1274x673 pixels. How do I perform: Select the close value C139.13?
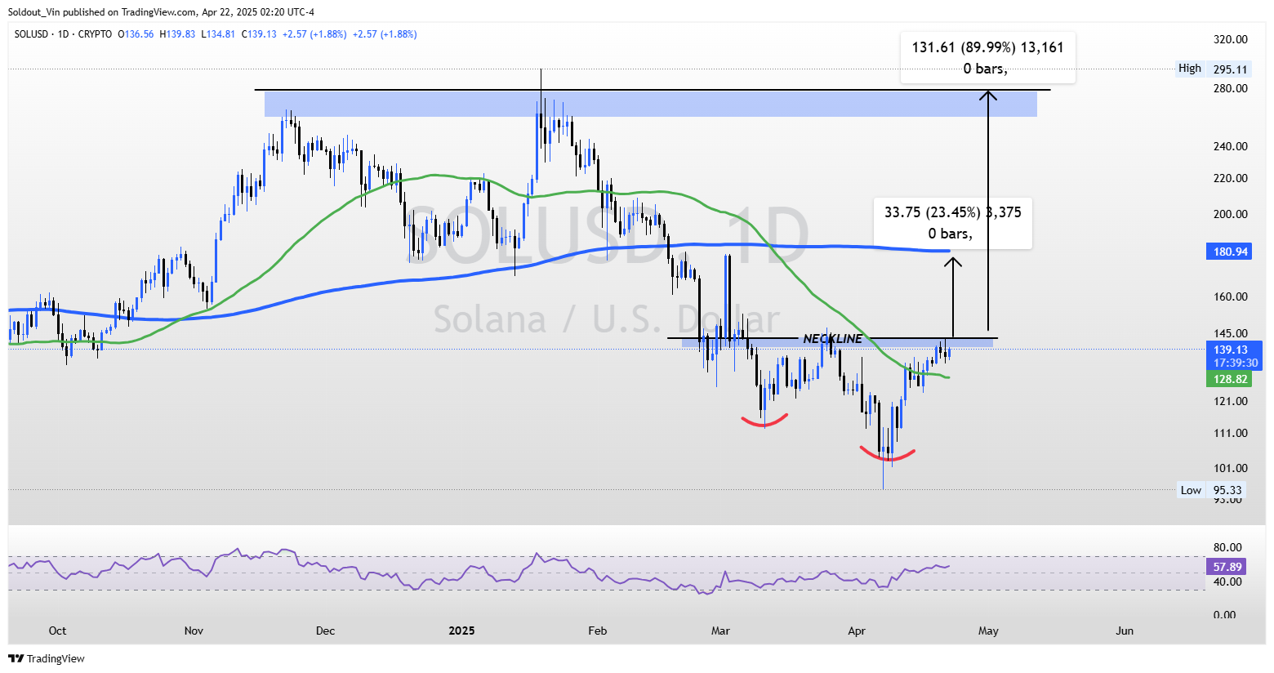[x=259, y=34]
